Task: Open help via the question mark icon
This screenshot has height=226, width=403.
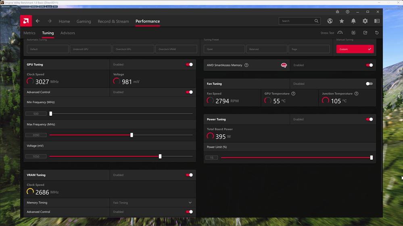Action: coord(347,12)
